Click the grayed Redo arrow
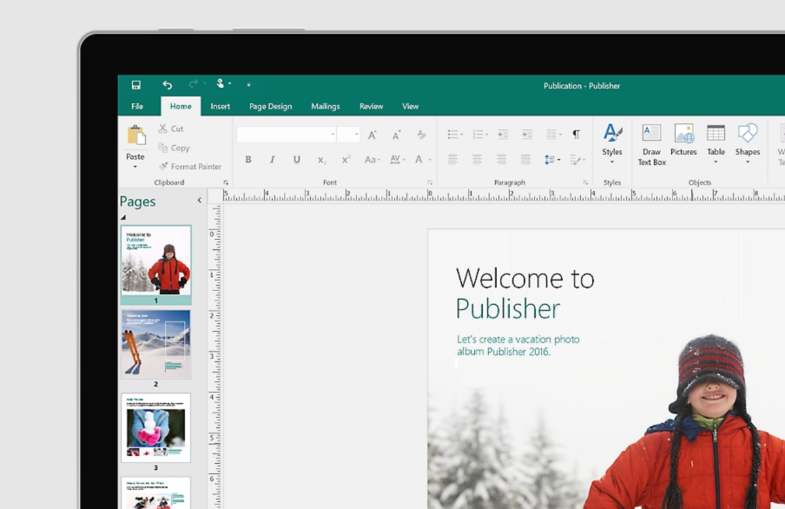This screenshot has width=785, height=509. click(194, 84)
